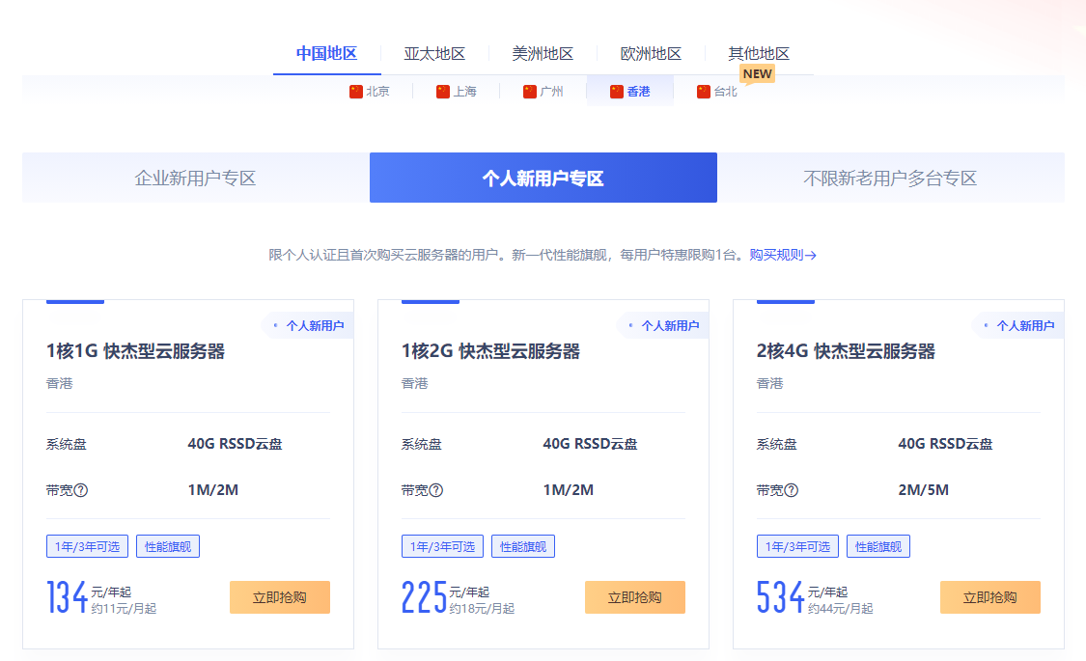Click the 约44元/月起 monthly price text
Image resolution: width=1086 pixels, height=661 pixels.
(x=840, y=609)
